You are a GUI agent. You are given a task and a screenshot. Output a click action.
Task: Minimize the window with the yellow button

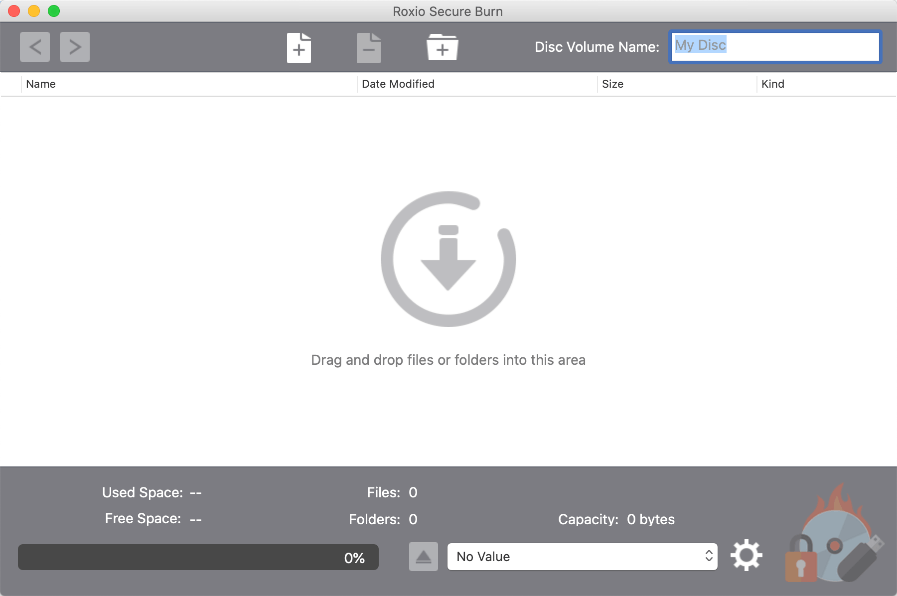coord(34,11)
